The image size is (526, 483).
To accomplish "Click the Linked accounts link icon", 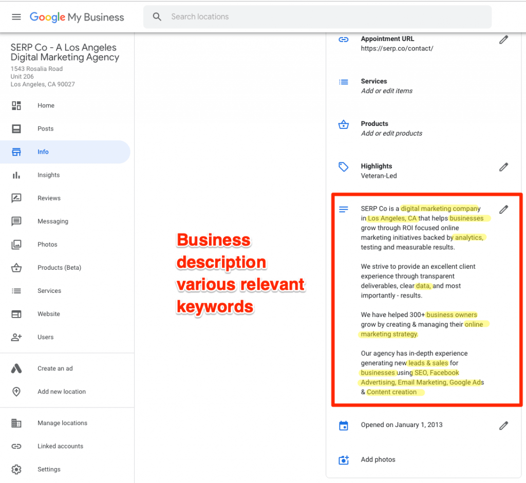I will (x=16, y=446).
